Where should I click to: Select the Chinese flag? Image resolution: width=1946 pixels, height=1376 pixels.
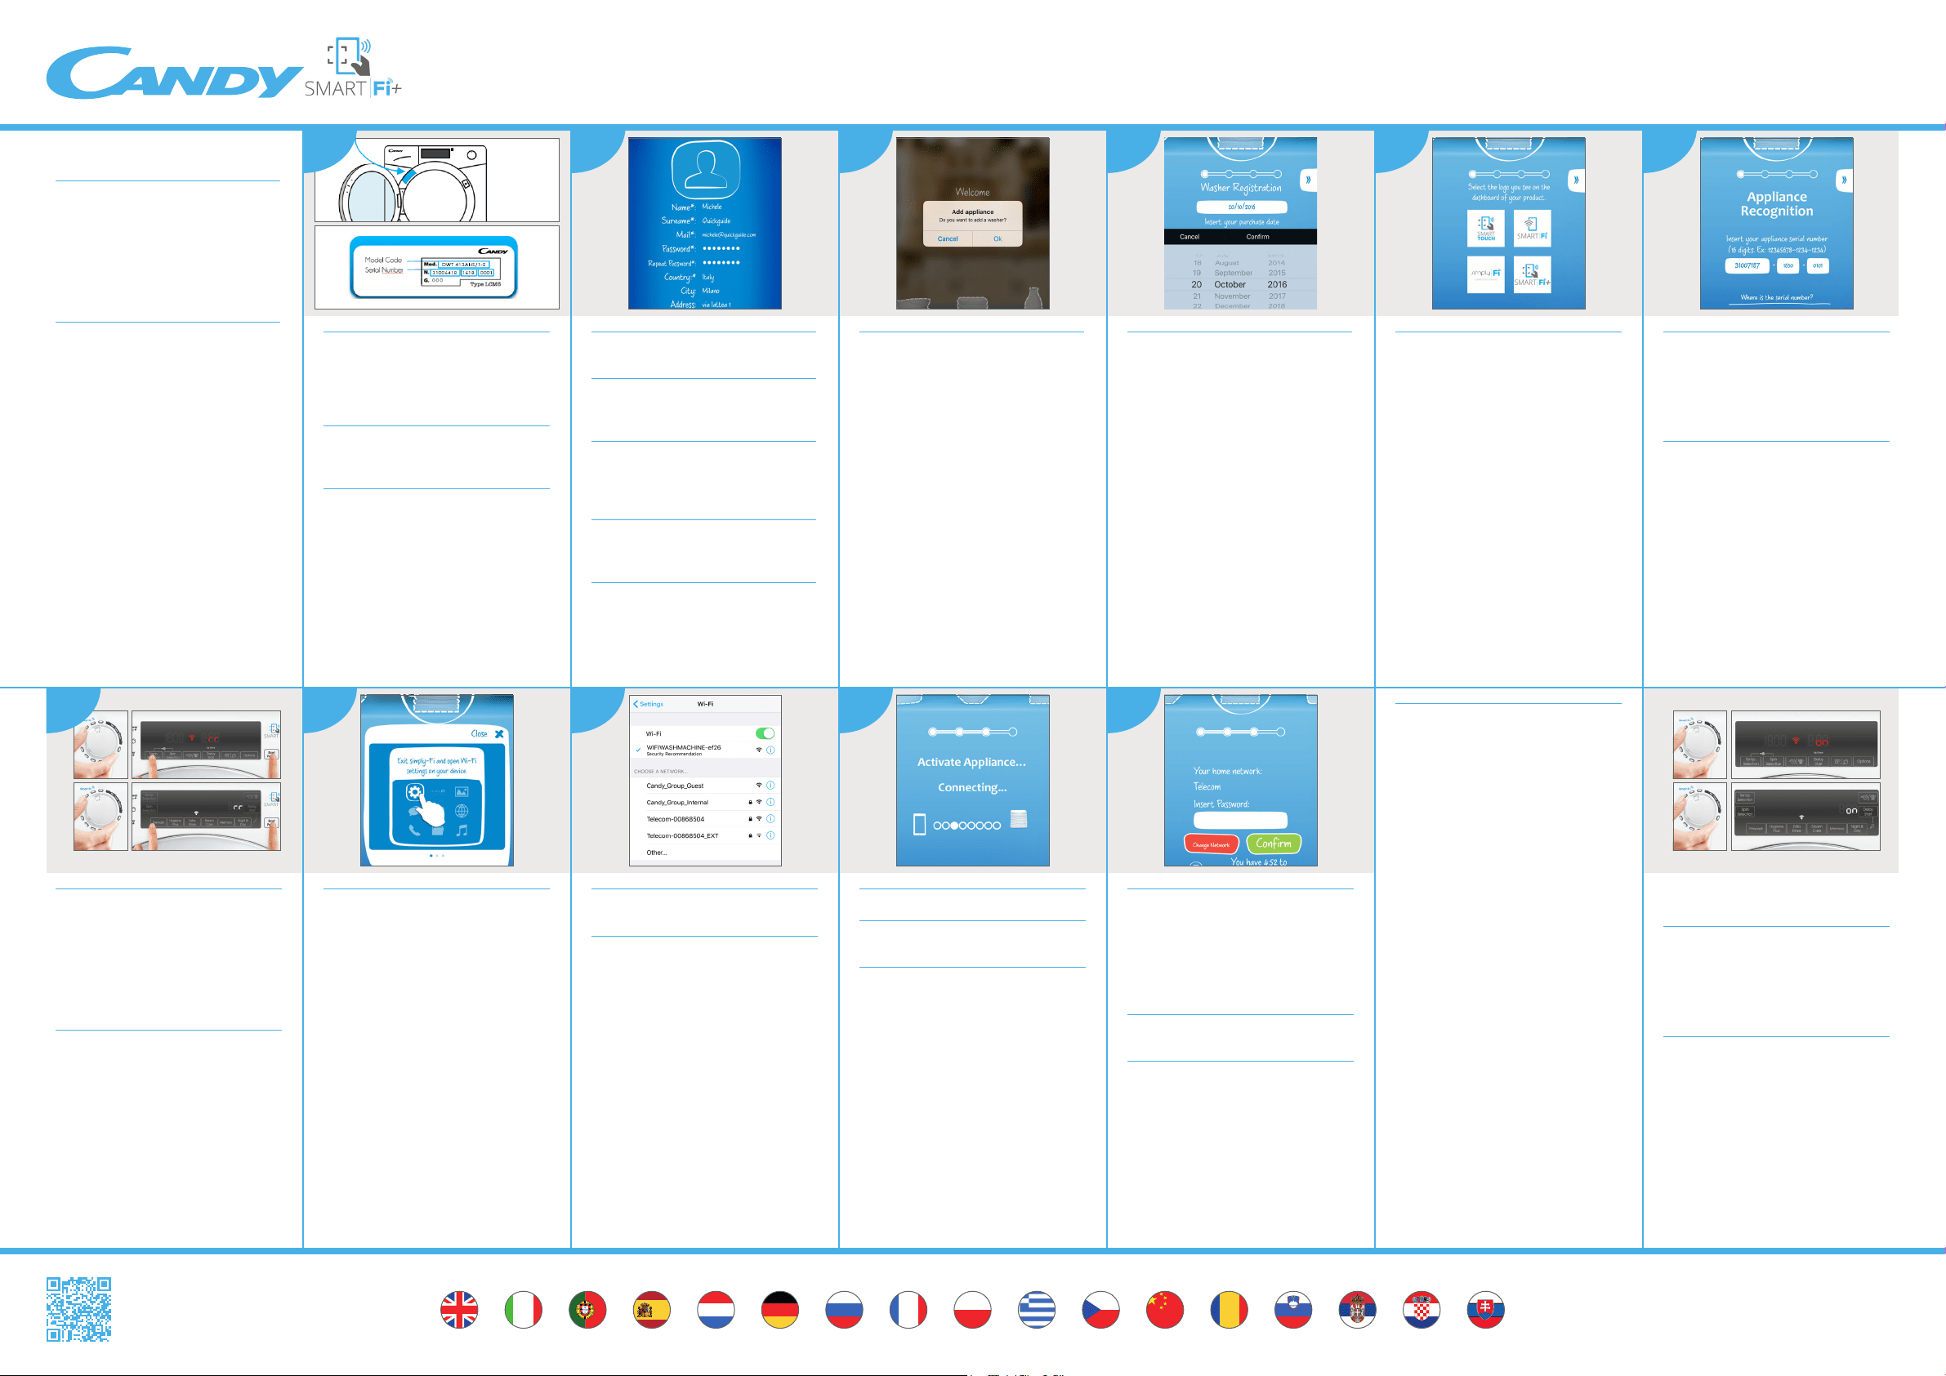(x=1164, y=1309)
